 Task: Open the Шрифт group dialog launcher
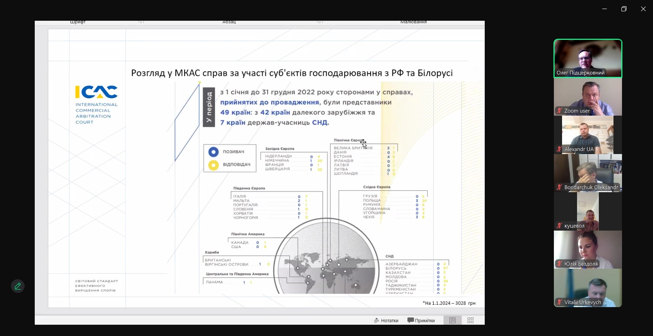(x=141, y=22)
